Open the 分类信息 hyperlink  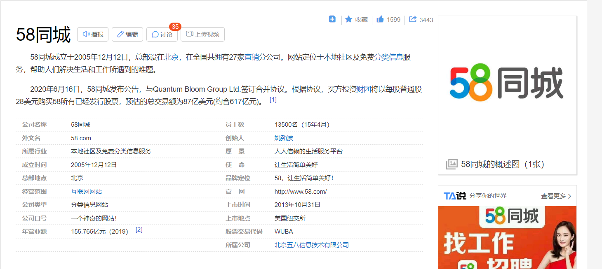(388, 57)
